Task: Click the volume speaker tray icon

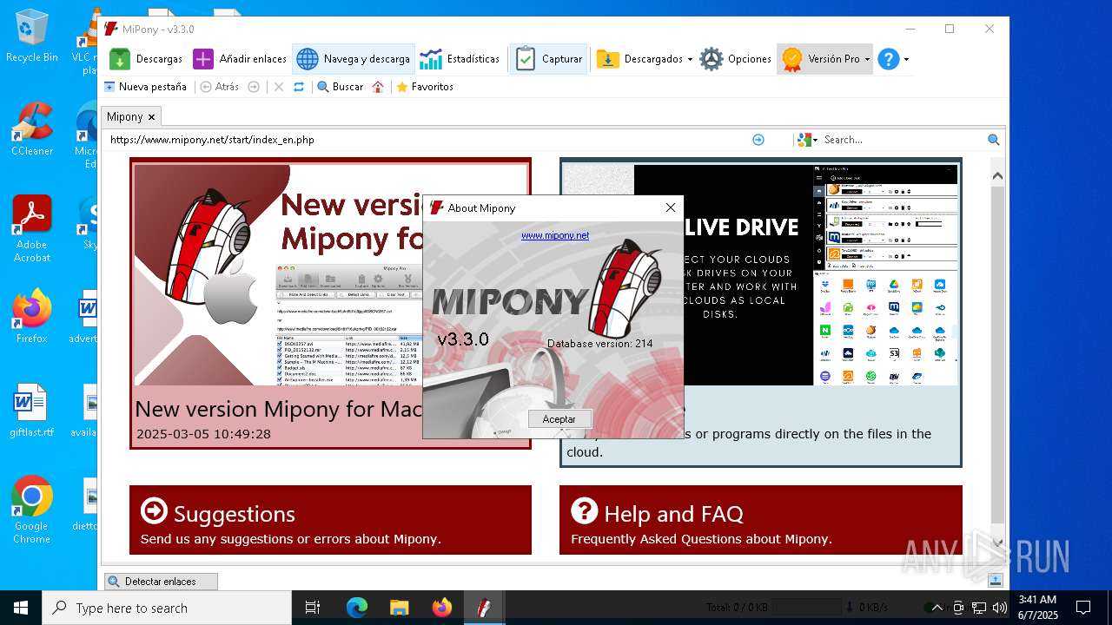Action: click(x=999, y=608)
